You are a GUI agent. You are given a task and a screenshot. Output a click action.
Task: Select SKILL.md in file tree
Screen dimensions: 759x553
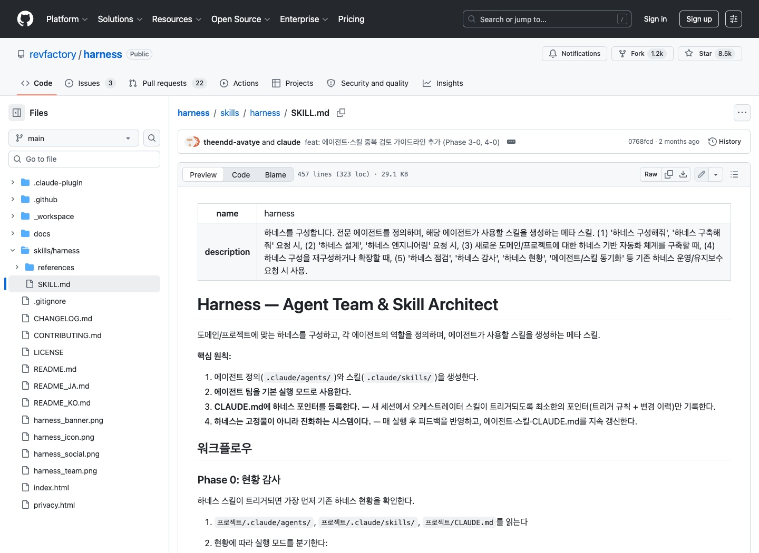(84, 284)
